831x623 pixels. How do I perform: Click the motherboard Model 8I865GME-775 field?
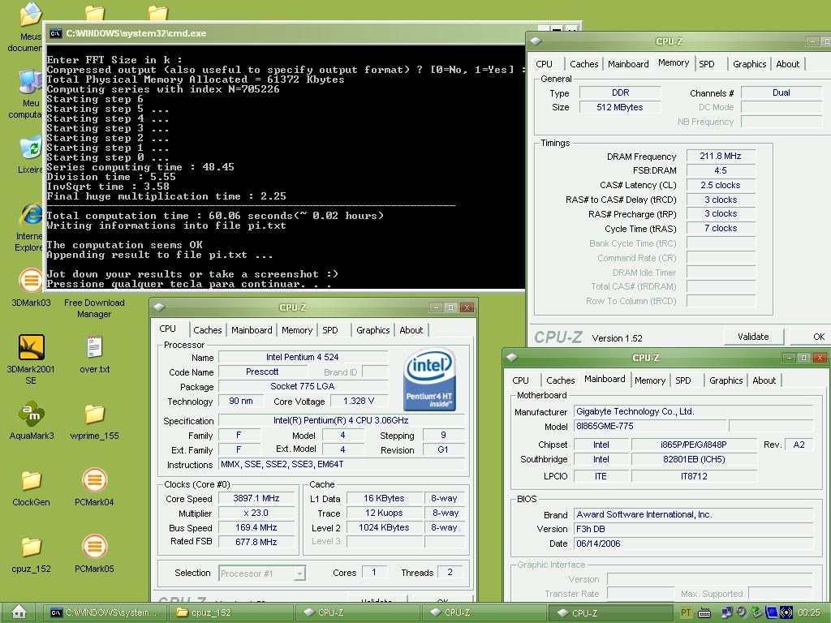(651, 426)
